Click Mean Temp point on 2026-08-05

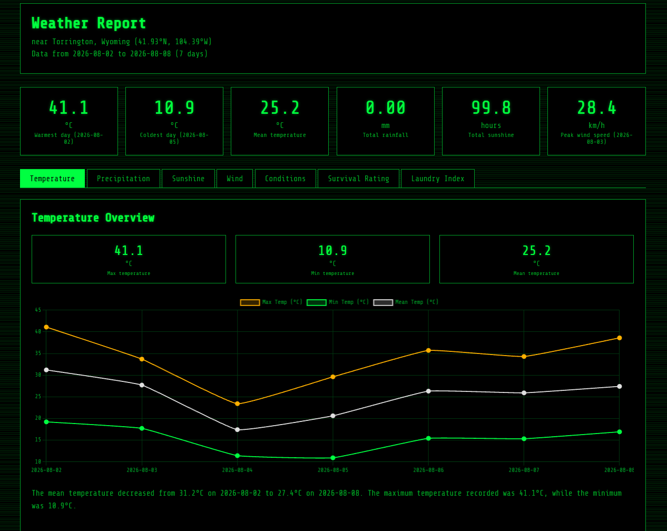(x=333, y=416)
